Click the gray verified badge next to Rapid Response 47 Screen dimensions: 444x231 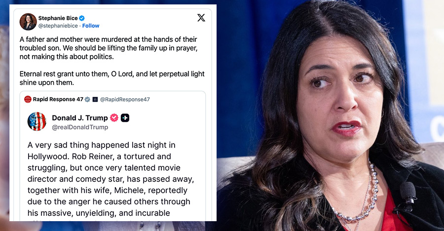coord(87,99)
